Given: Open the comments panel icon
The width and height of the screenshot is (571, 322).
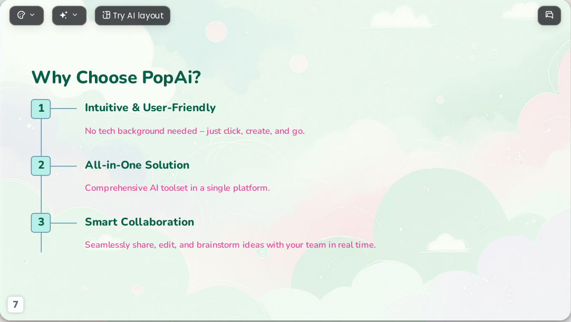Looking at the screenshot, I should click(x=549, y=16).
